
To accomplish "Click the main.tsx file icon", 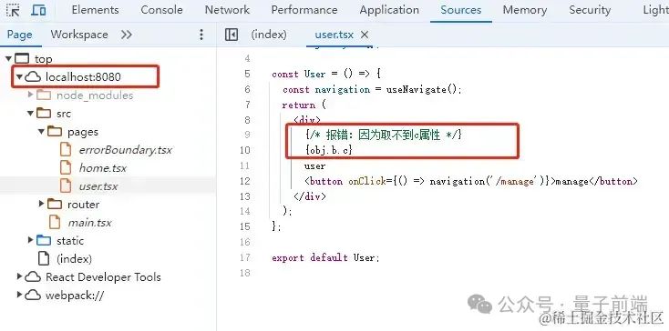I will (55, 223).
